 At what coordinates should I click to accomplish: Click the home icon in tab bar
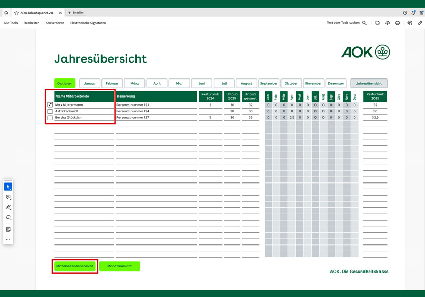(6, 13)
